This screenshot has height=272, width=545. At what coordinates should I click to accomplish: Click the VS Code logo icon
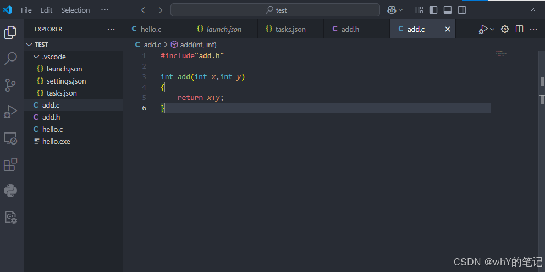pos(7,10)
